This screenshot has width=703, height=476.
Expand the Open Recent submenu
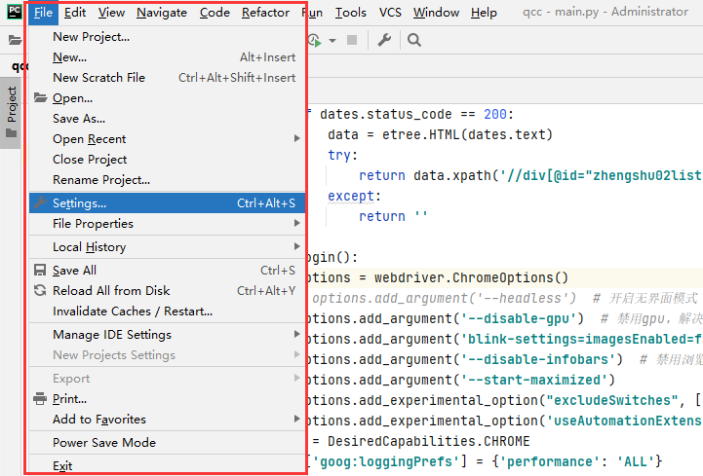tap(90, 139)
